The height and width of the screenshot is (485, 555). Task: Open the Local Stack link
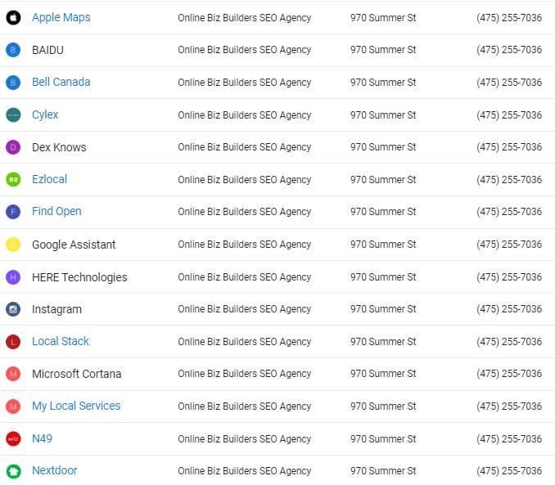tap(61, 341)
